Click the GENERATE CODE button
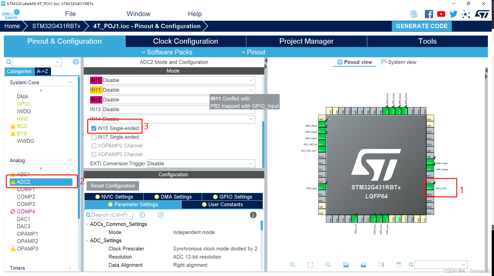This screenshot has width=494, height=276. 422,26
